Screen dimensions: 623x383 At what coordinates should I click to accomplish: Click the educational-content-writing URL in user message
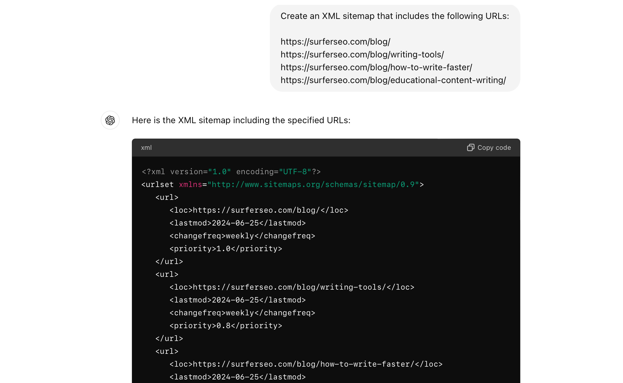(393, 80)
